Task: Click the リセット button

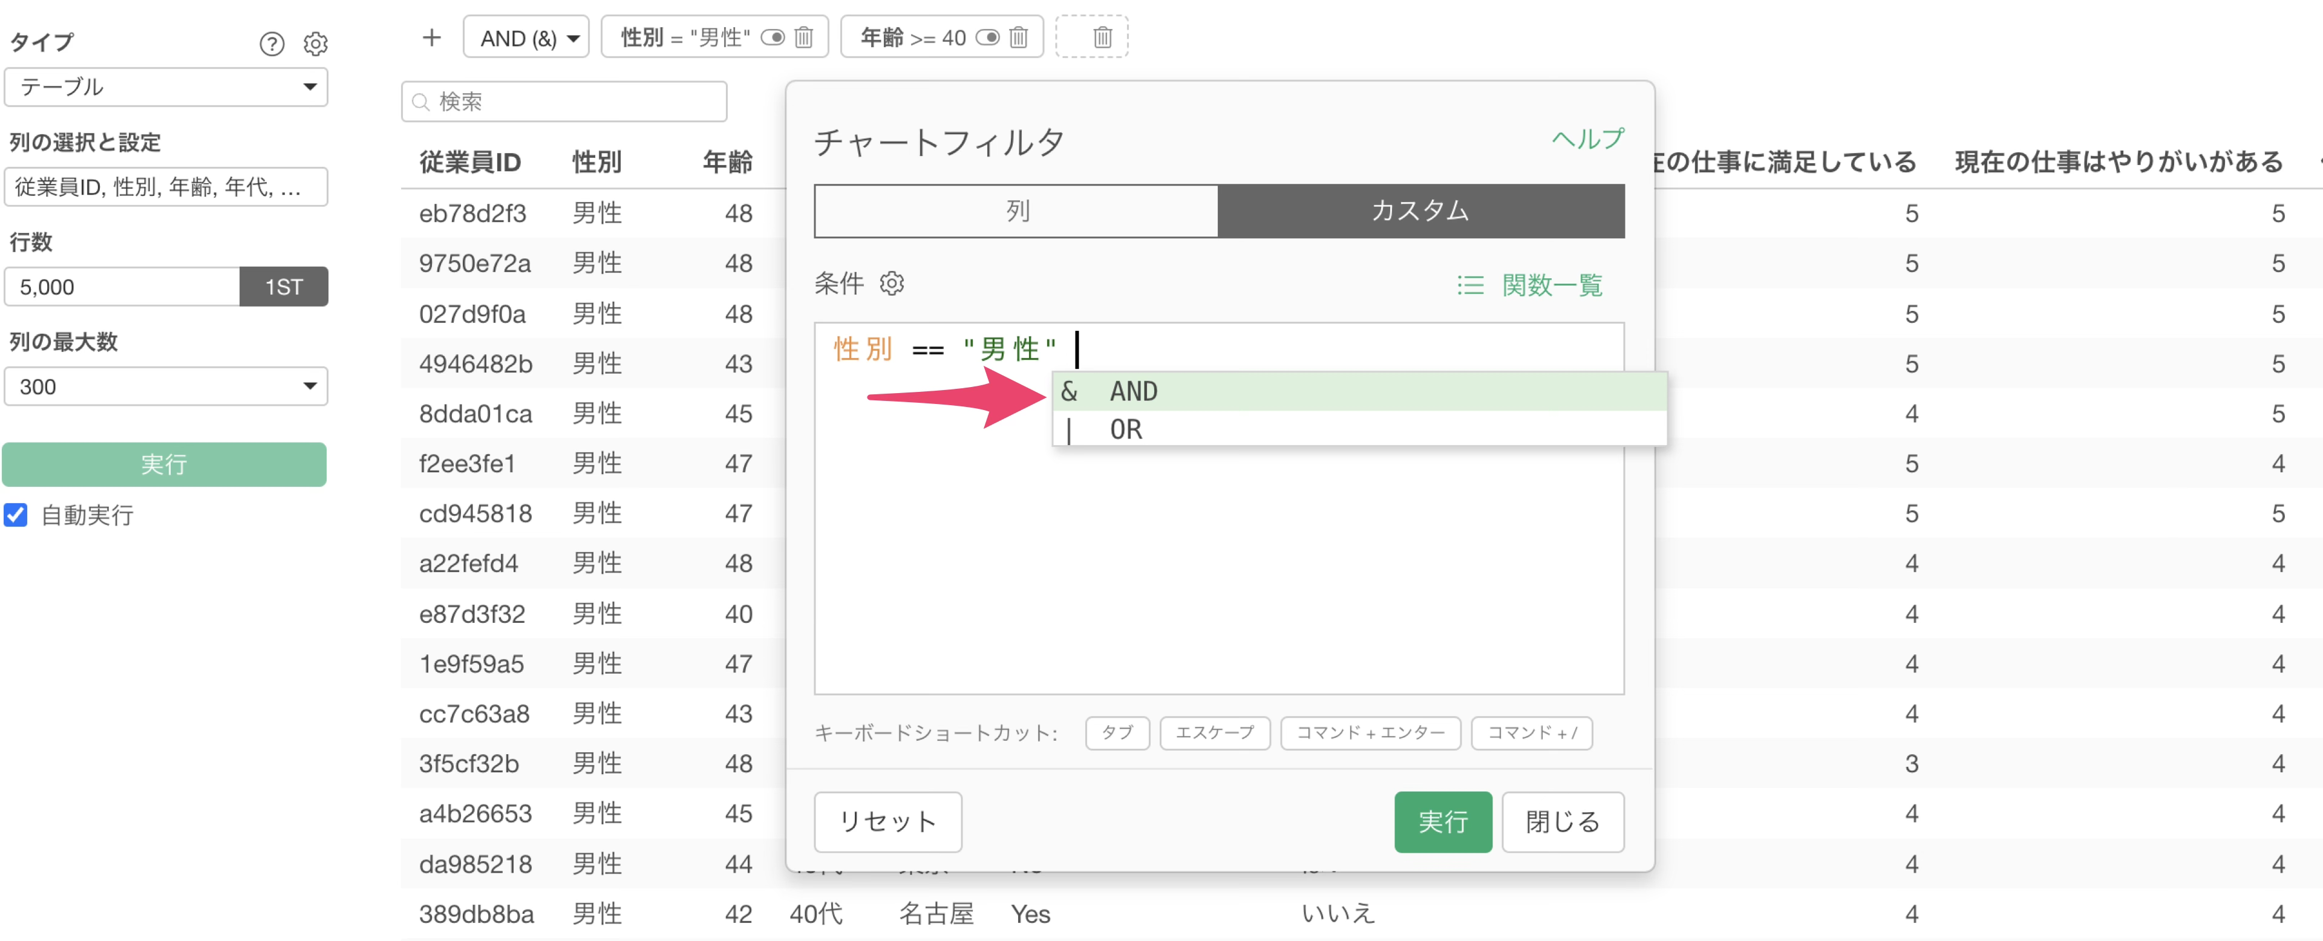Action: [x=887, y=821]
